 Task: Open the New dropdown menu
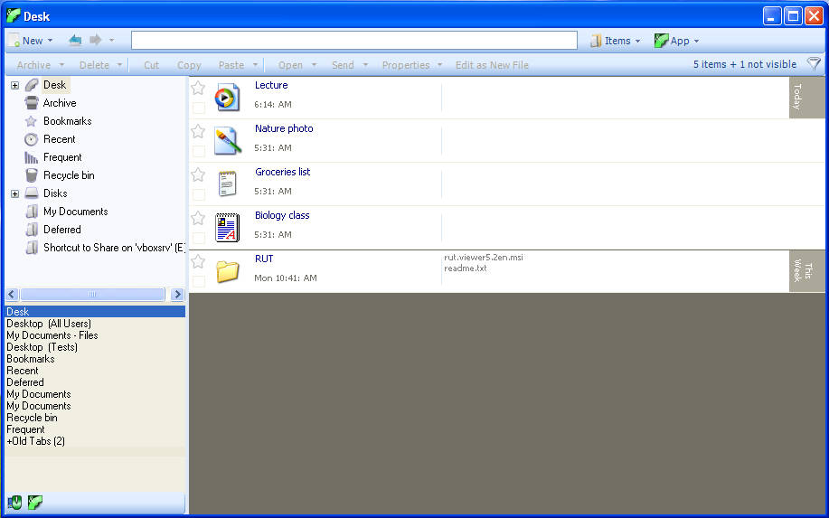click(x=31, y=41)
